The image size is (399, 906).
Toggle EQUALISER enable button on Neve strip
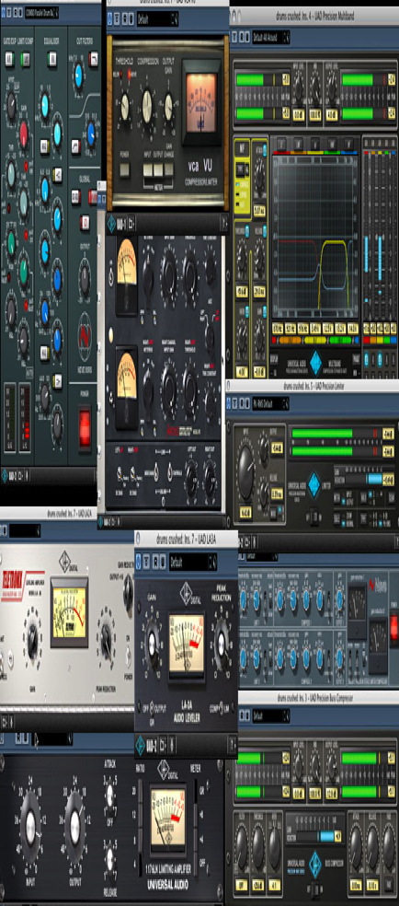51,58
